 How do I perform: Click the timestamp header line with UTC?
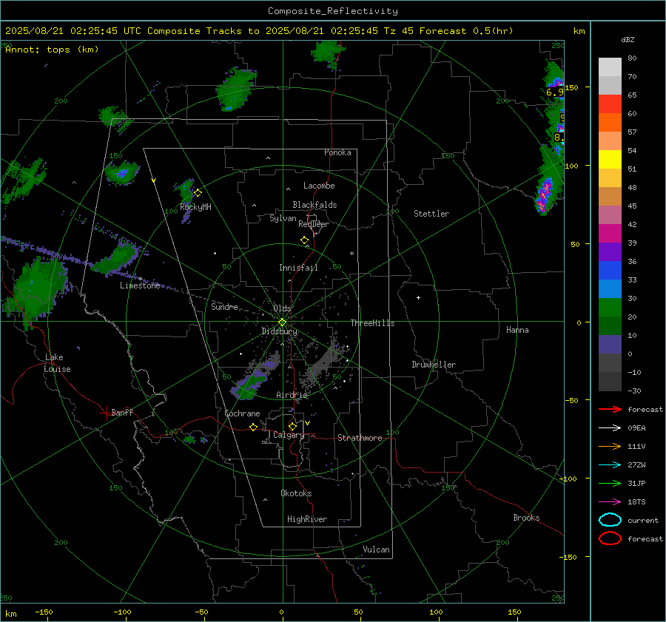pos(259,31)
